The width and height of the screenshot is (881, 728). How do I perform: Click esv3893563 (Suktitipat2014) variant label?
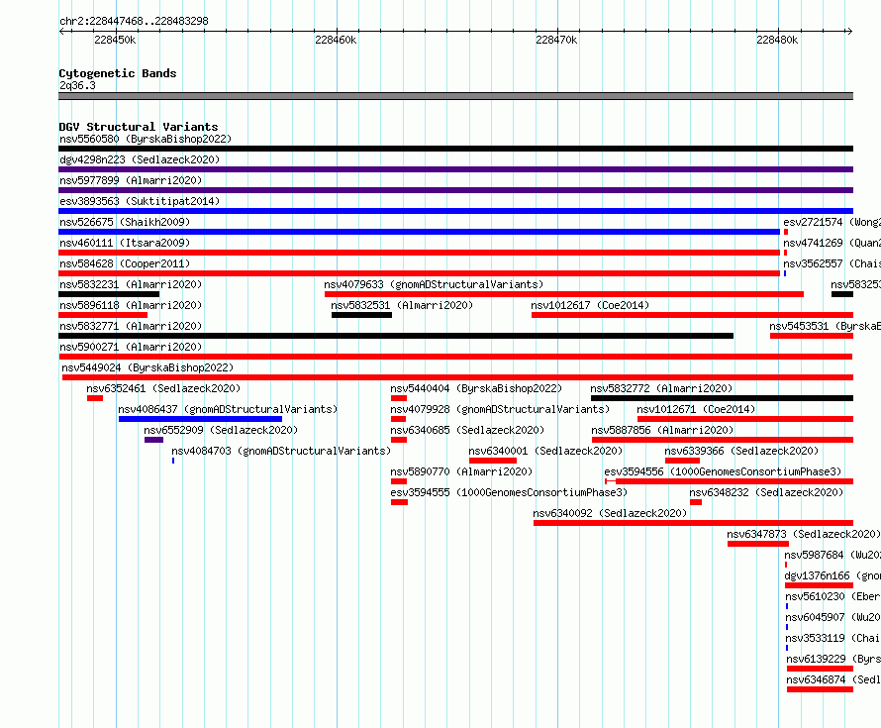pos(140,201)
